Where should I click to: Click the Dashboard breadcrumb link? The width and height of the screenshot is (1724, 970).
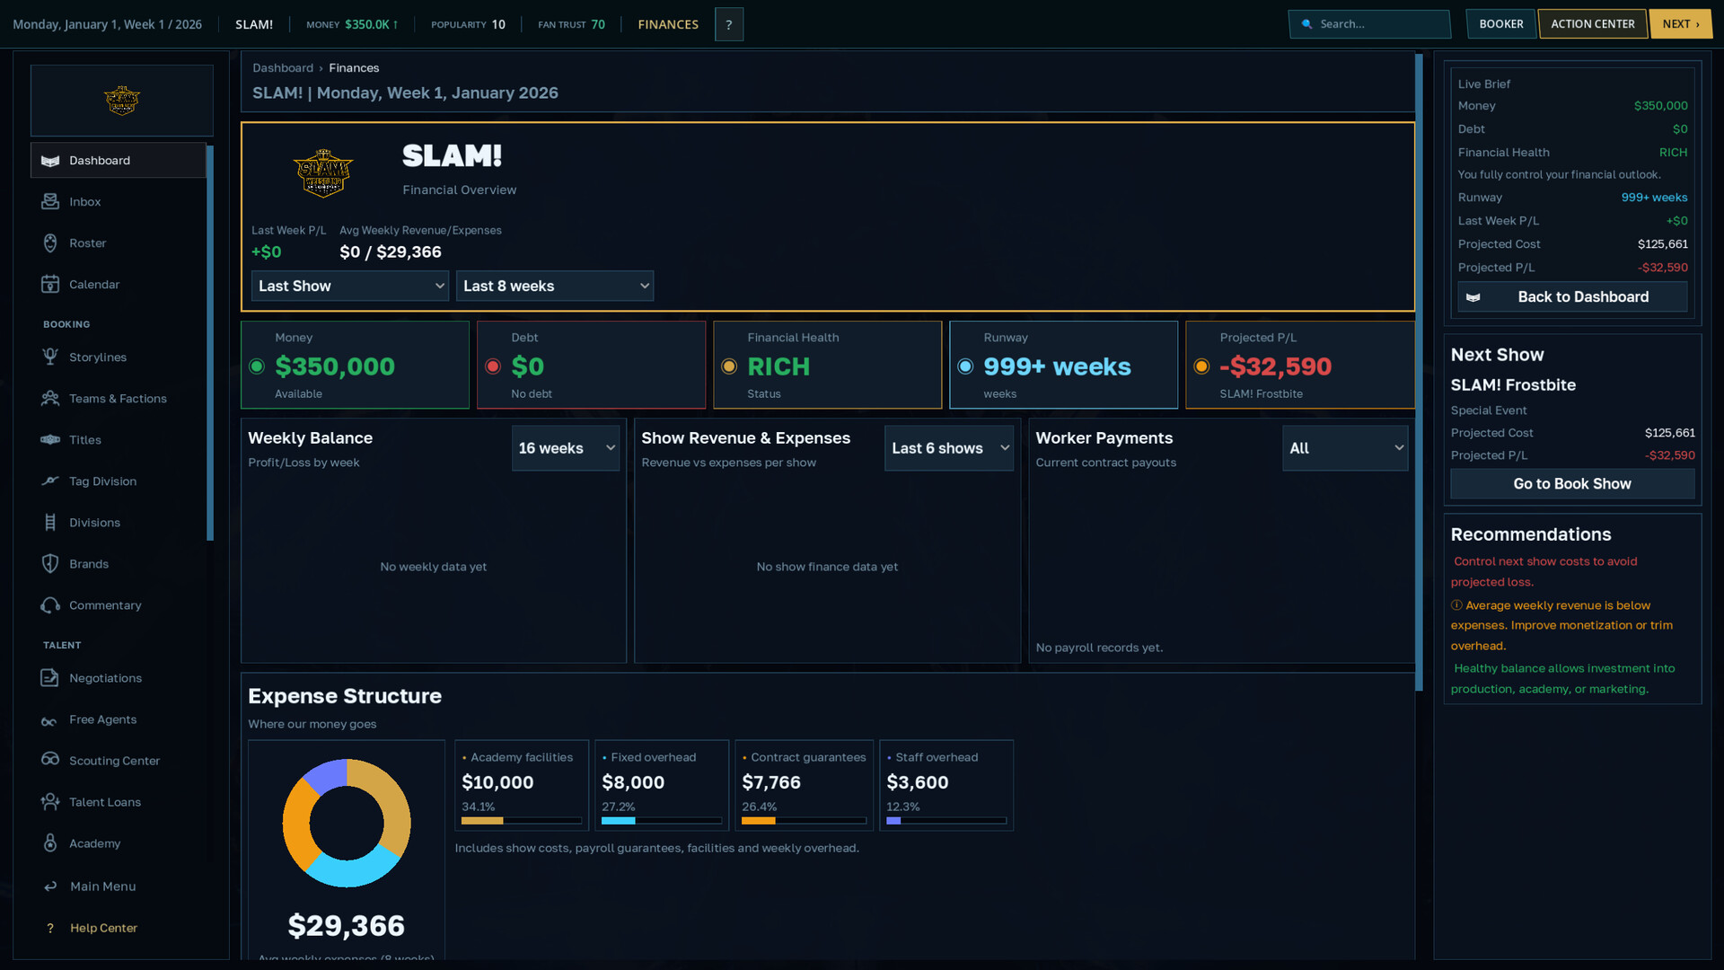click(x=283, y=67)
